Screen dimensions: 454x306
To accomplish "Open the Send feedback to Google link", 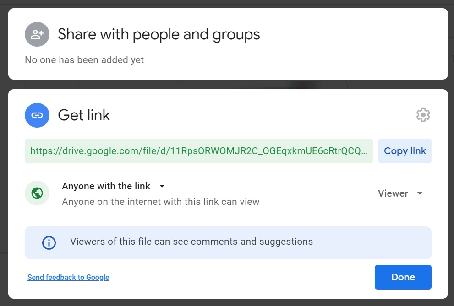I will point(68,277).
